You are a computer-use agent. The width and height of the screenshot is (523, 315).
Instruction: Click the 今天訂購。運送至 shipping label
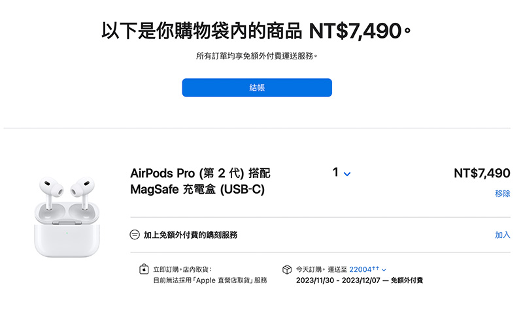(322, 269)
